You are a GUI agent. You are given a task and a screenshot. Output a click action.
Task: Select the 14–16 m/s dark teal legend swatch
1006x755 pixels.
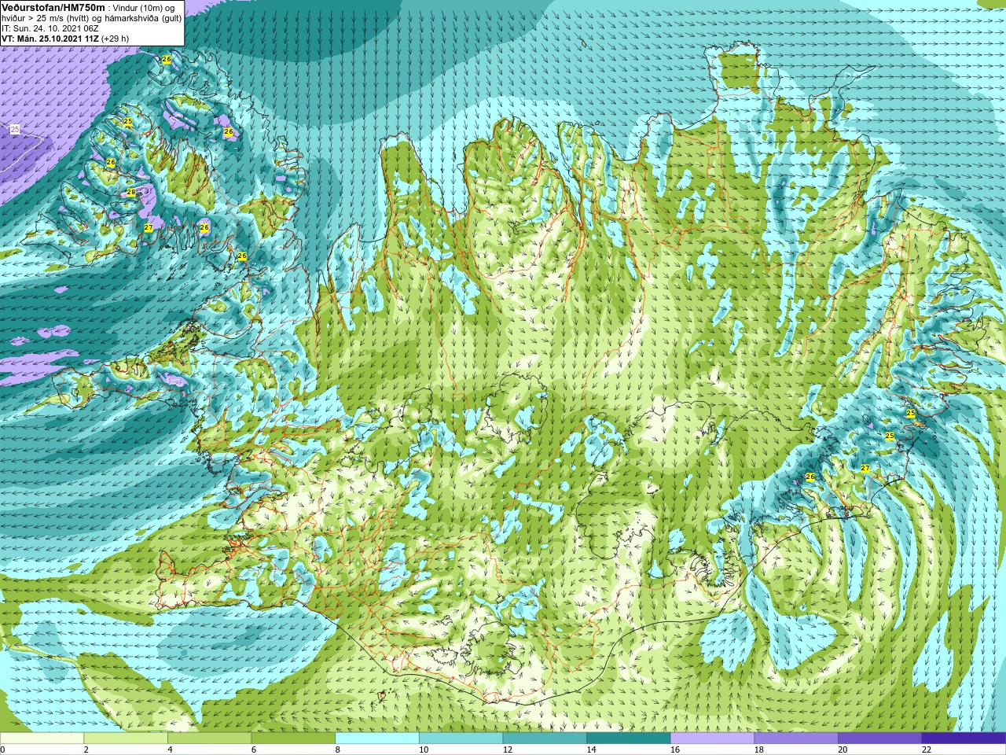(x=628, y=738)
